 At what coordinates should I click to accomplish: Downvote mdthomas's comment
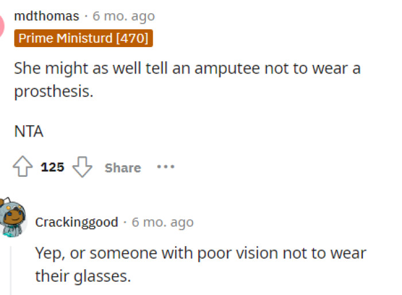click(x=83, y=168)
